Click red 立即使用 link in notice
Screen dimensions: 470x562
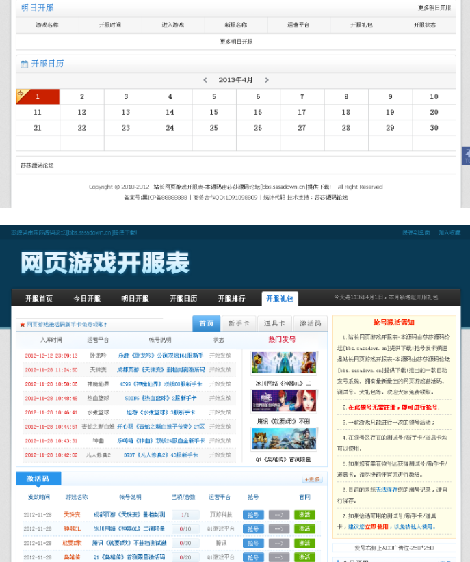(x=377, y=527)
